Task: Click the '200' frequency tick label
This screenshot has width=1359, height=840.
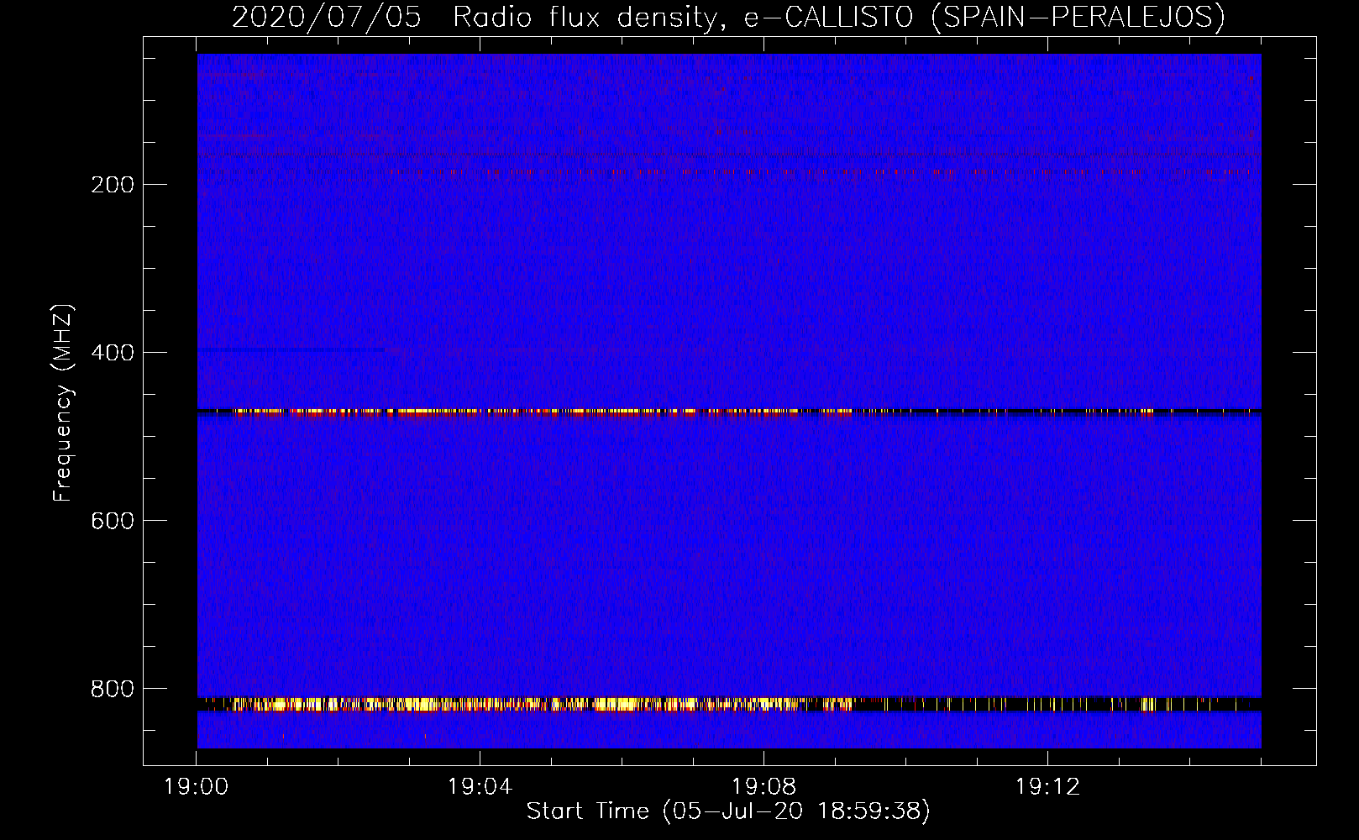Action: coord(113,185)
